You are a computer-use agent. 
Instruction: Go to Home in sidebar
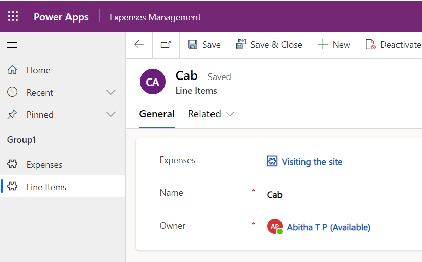pos(38,70)
